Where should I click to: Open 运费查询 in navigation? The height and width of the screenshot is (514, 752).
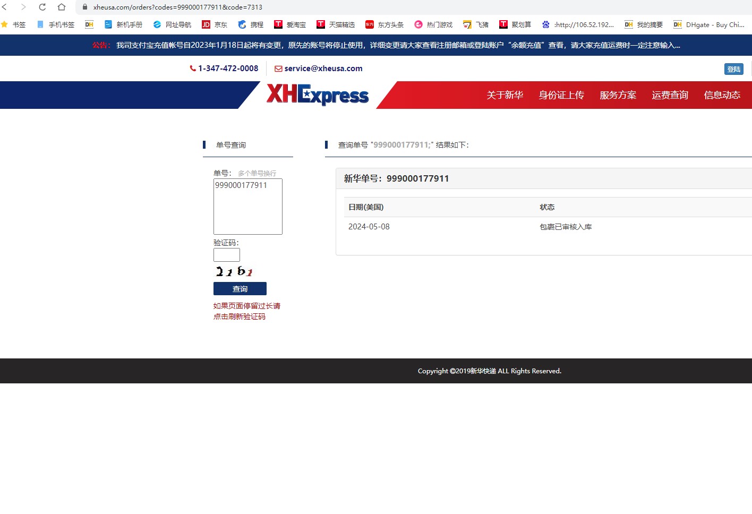pos(670,95)
